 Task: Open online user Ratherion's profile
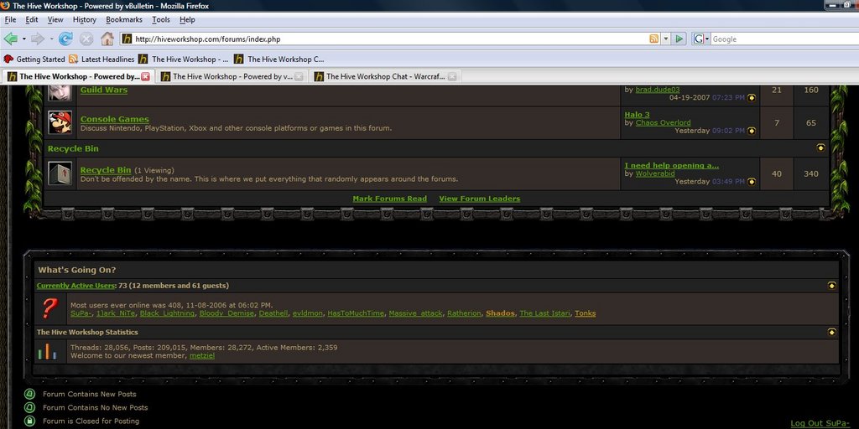point(464,313)
